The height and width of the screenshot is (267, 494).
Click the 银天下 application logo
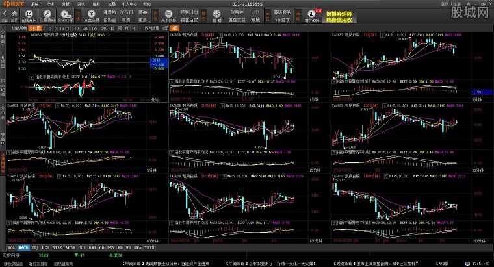coord(13,4)
